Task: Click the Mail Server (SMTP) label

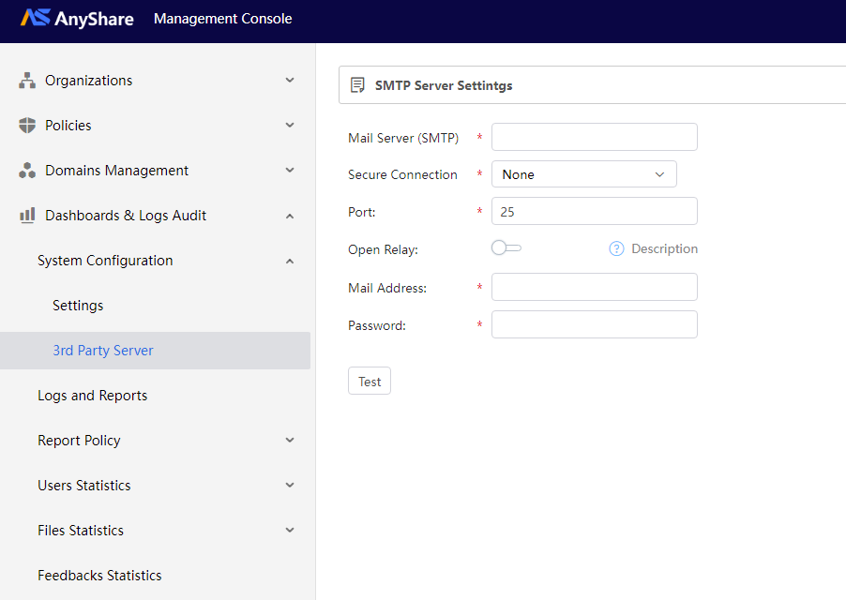Action: pos(403,138)
